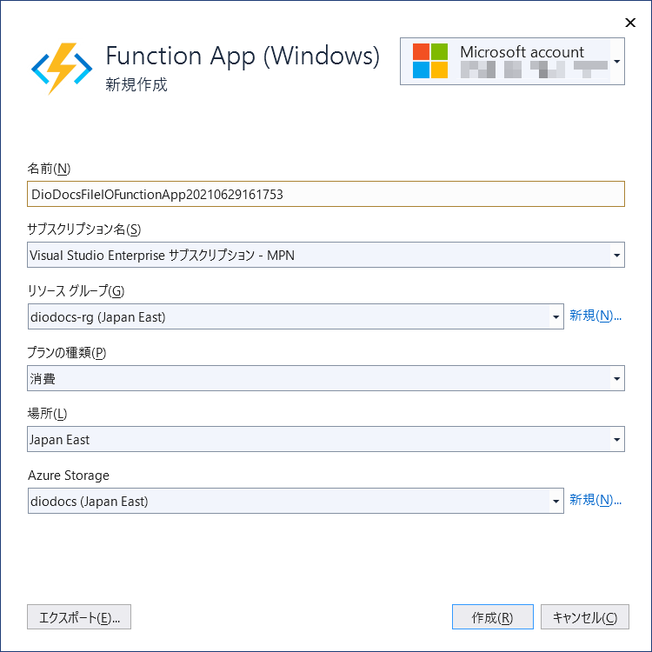Screen dimensions: 652x652
Task: Expand the リソース グループ dropdown arrow
Action: (x=556, y=316)
